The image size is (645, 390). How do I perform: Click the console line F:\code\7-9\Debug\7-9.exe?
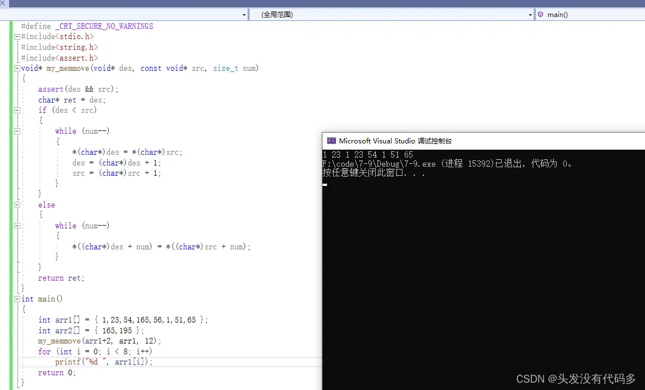pos(447,164)
